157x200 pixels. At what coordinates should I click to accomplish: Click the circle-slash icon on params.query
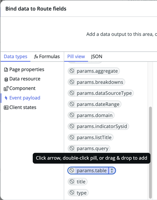(72, 148)
